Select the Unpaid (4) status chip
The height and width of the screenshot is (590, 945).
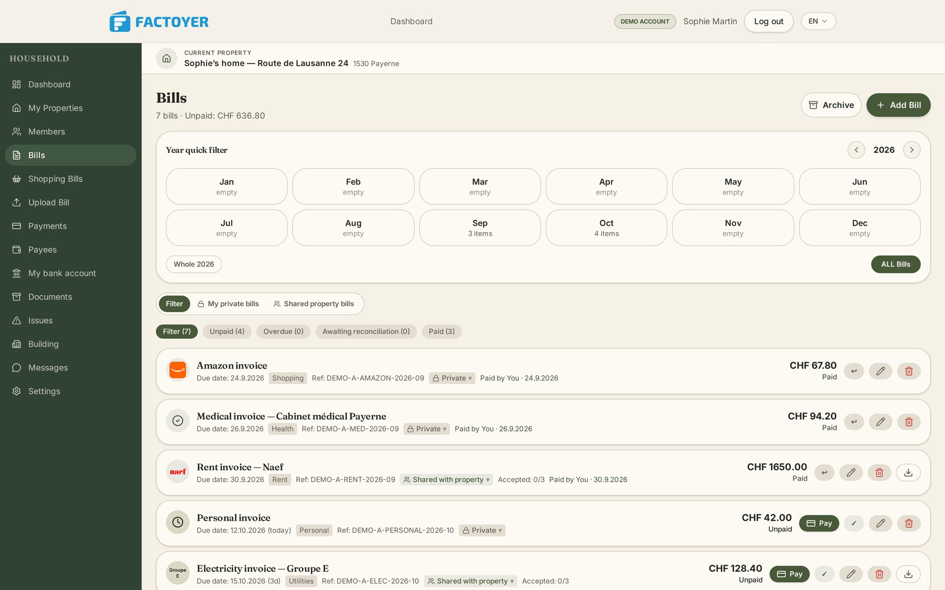(227, 331)
